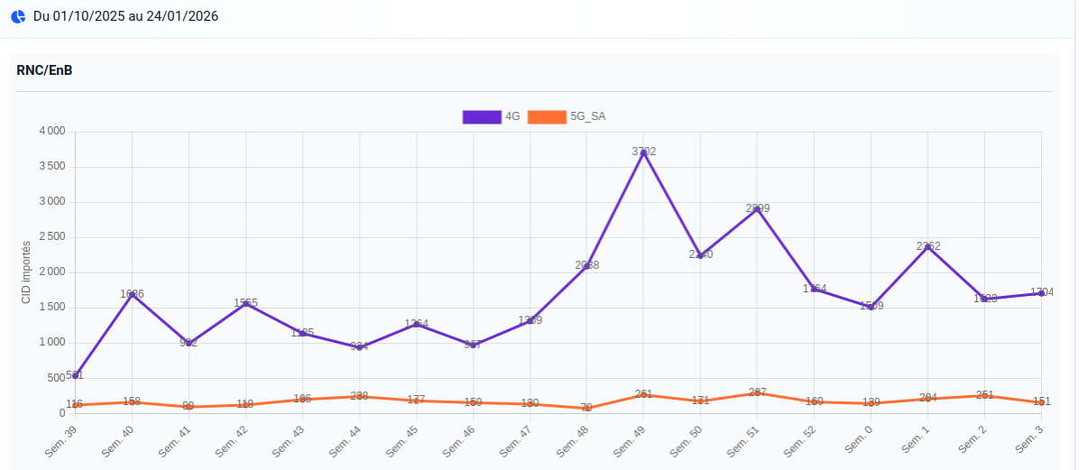This screenshot has height=470, width=1079.
Task: Toggle the 5G_SA series legend label
Action: click(588, 116)
